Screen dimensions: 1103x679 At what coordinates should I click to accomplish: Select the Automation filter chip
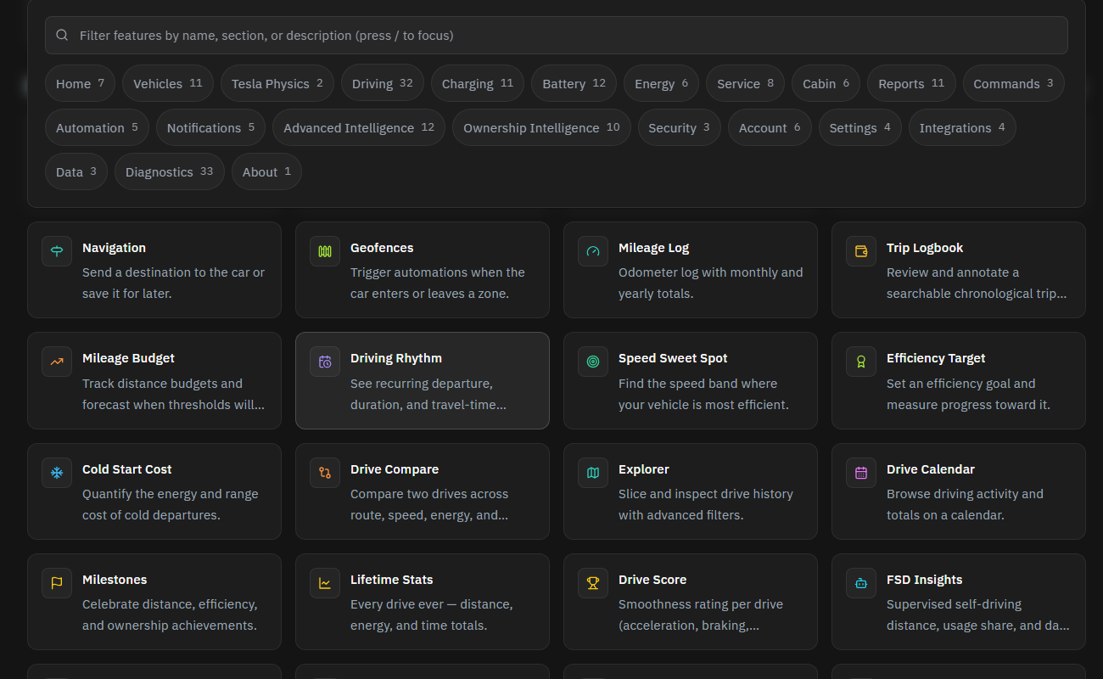pos(97,127)
